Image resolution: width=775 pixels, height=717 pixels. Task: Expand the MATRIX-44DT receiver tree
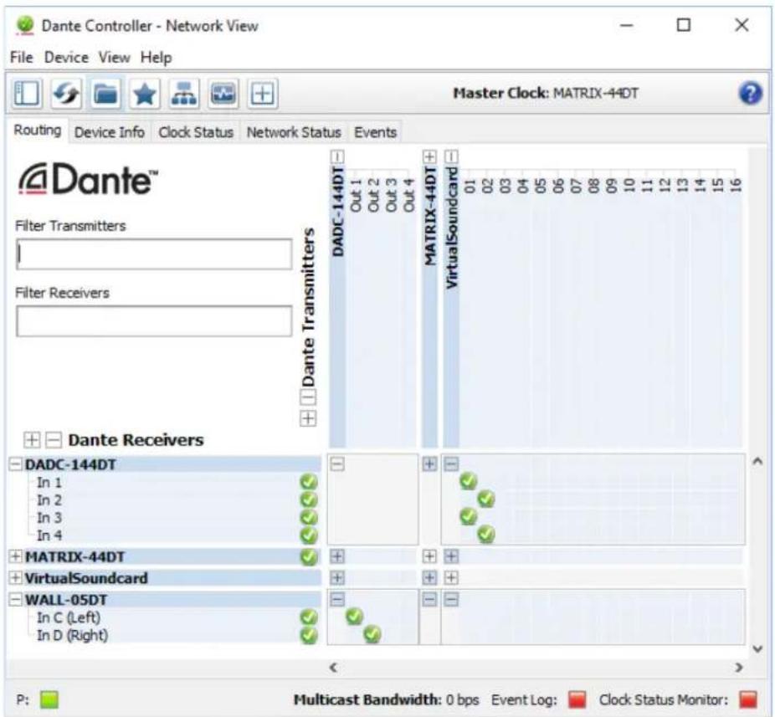(x=16, y=556)
